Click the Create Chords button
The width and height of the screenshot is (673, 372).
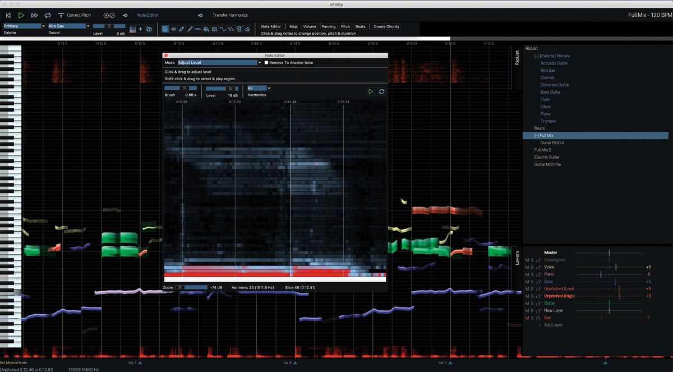pyautogui.click(x=386, y=26)
